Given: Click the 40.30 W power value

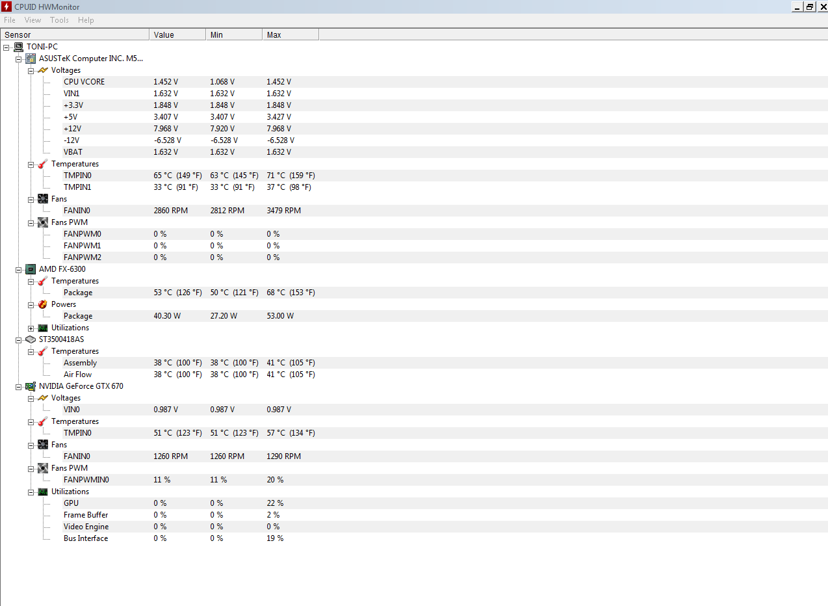Looking at the screenshot, I should point(167,316).
